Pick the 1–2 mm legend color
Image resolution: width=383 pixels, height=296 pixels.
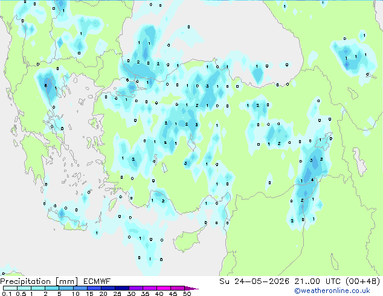(38, 288)
